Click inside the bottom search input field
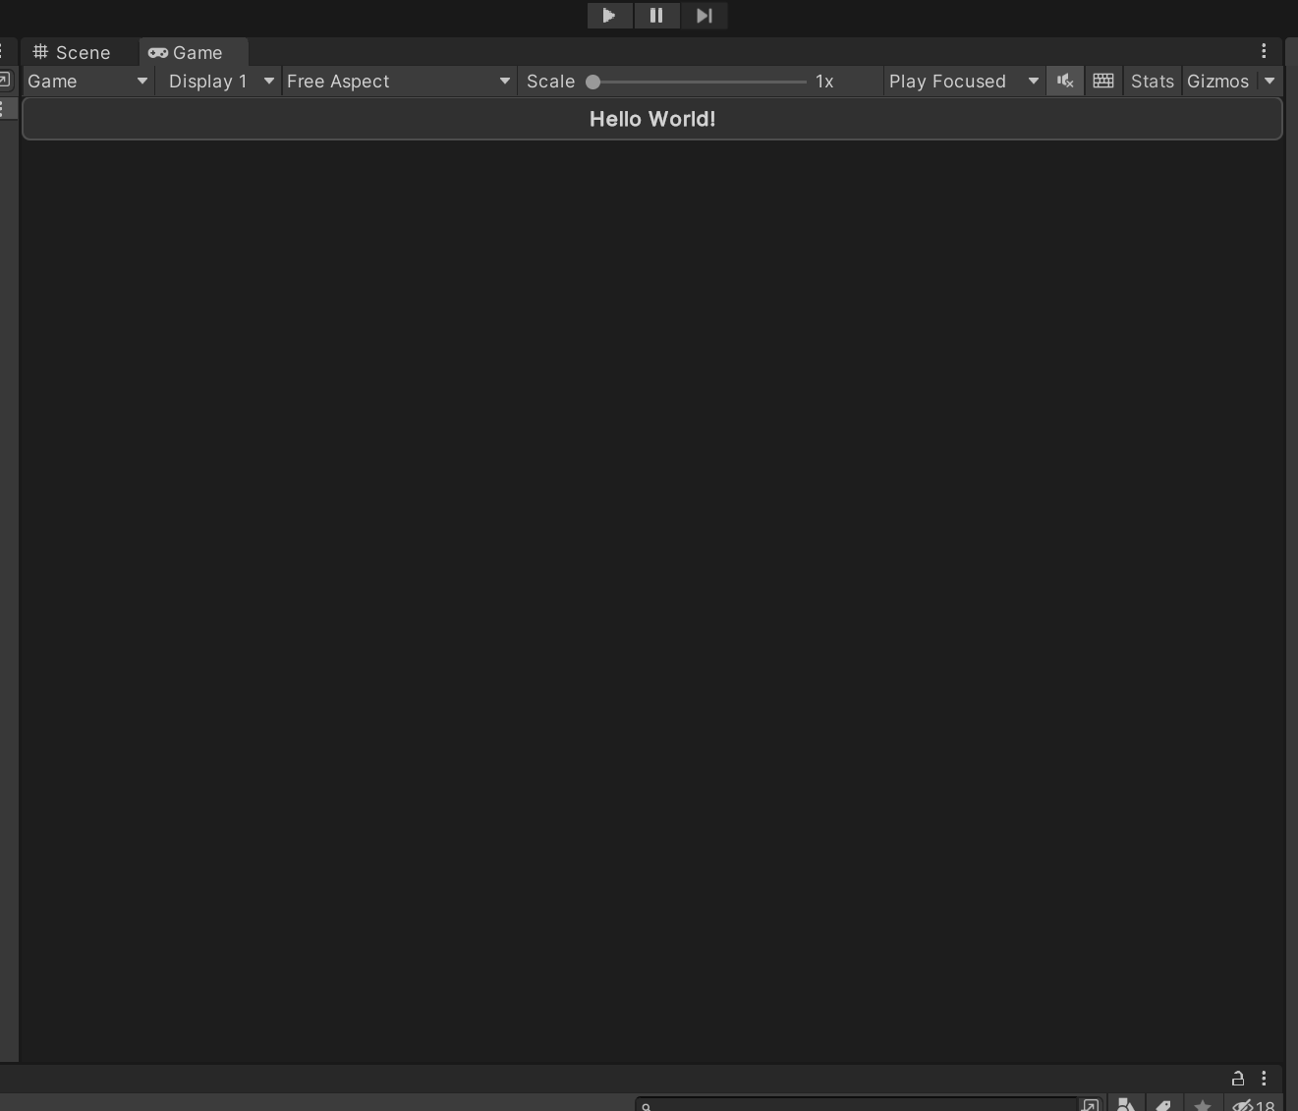Screen dimensions: 1298x1111 [x=855, y=1104]
